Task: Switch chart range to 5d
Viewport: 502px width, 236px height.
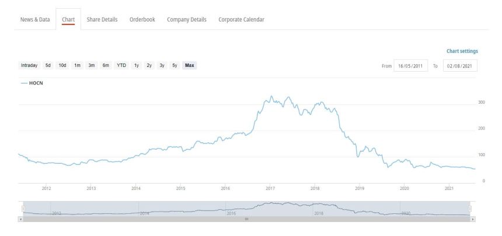Action: [48, 65]
